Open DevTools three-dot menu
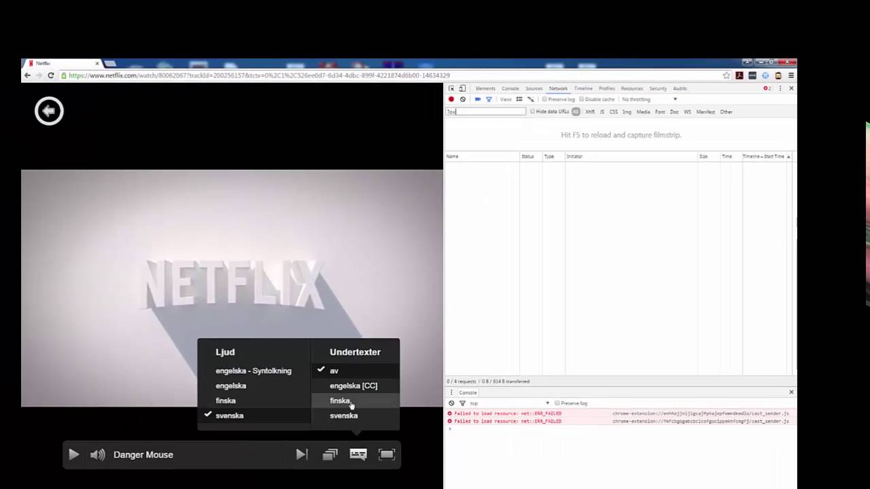Image resolution: width=870 pixels, height=489 pixels. click(x=780, y=88)
